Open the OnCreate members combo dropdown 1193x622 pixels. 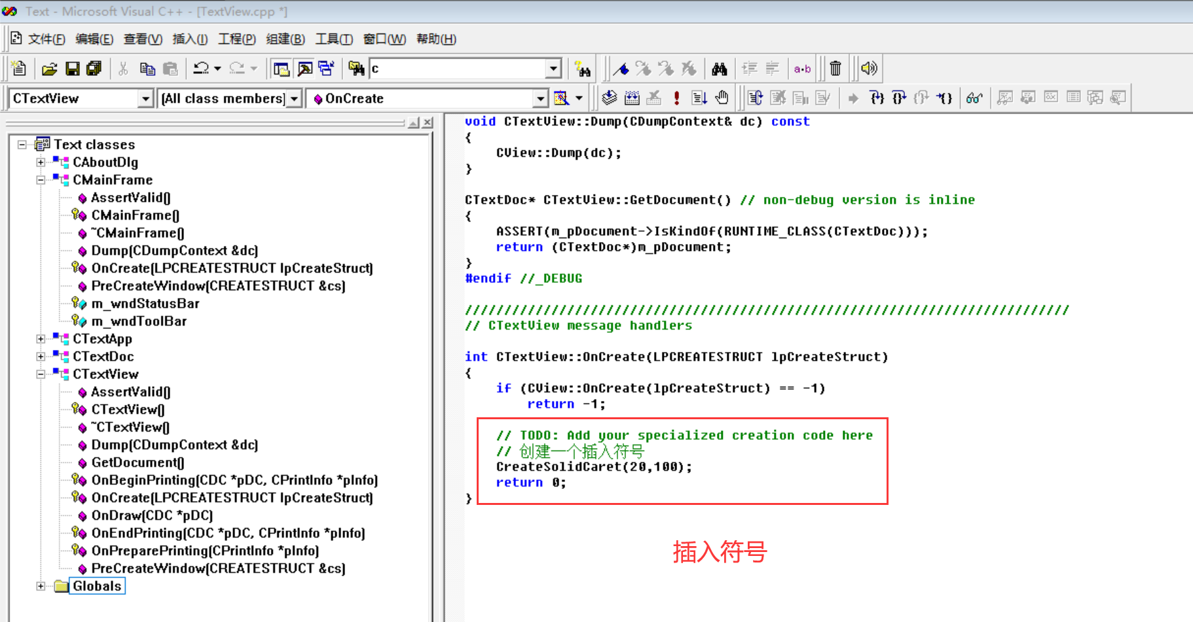coord(540,99)
